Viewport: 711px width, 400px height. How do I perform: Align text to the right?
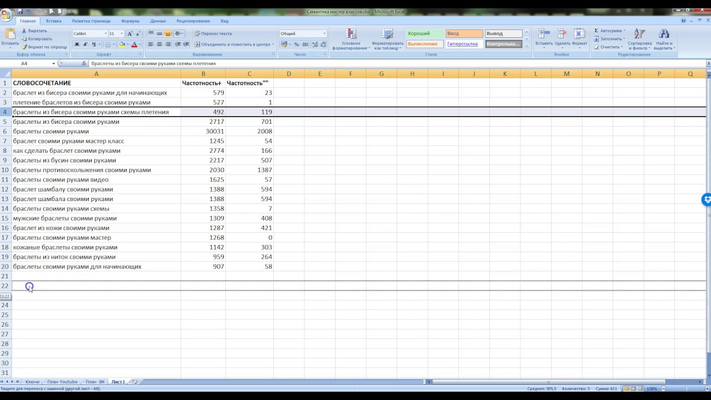tap(168, 44)
